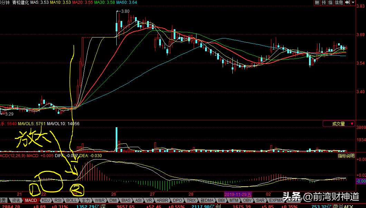The image size is (366, 208).
Task: Switch to the ARBR indicator tab
Action: coord(162,200)
